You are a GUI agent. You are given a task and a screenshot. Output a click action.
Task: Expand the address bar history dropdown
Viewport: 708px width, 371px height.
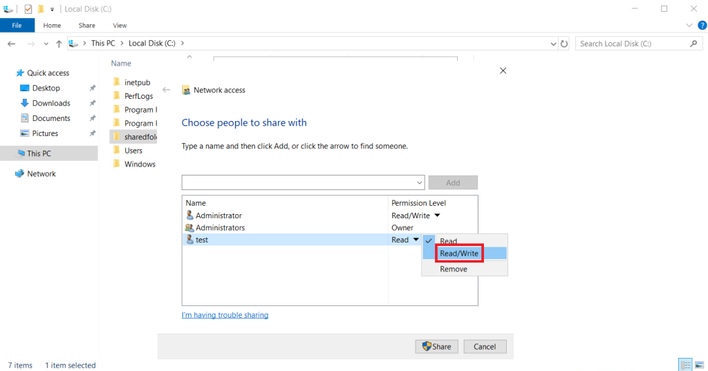(553, 44)
